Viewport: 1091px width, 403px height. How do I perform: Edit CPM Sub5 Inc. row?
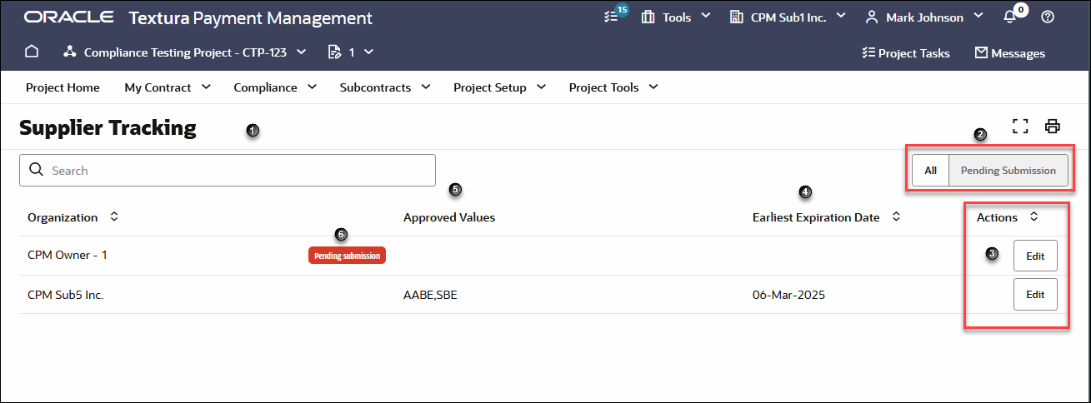click(1035, 294)
